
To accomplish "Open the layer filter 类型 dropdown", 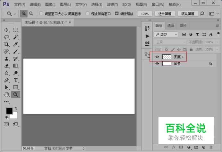I will (x=166, y=34).
